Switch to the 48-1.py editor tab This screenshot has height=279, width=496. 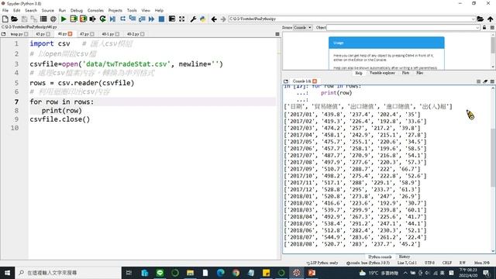pos(108,34)
